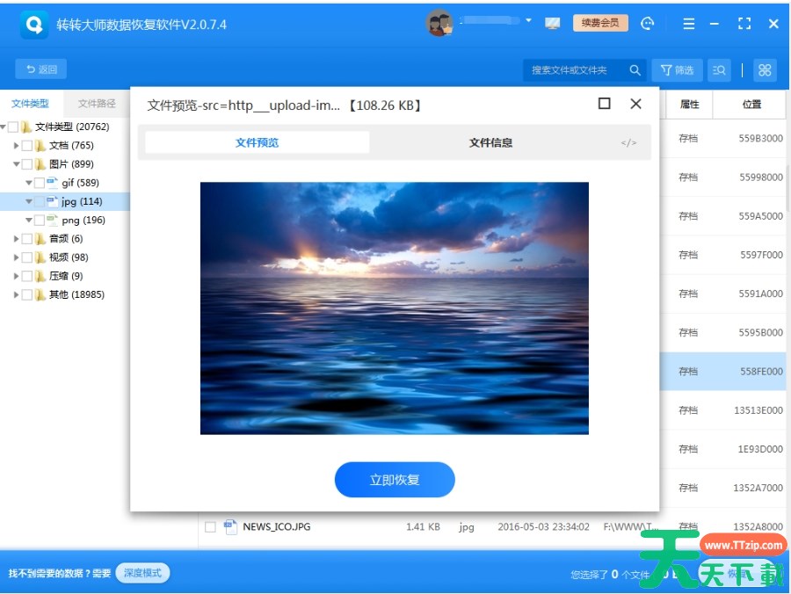The height and width of the screenshot is (594, 791).
Task: Collapse the 图片 (899) tree node
Action: click(x=16, y=164)
